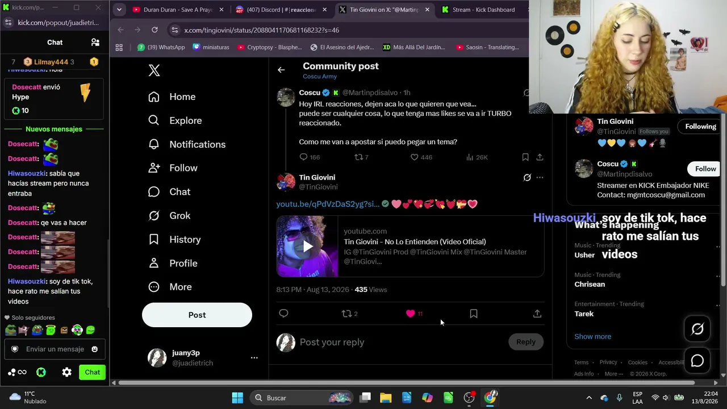Image resolution: width=727 pixels, height=409 pixels.
Task: Open Kick chat settings gear
Action: [x=67, y=373]
